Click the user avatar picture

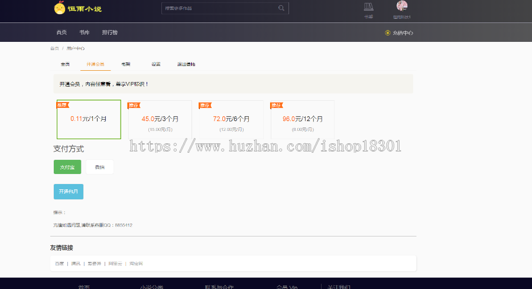tap(402, 6)
